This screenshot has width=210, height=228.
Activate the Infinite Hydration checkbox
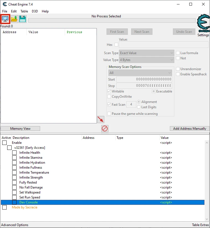[x=14, y=163]
